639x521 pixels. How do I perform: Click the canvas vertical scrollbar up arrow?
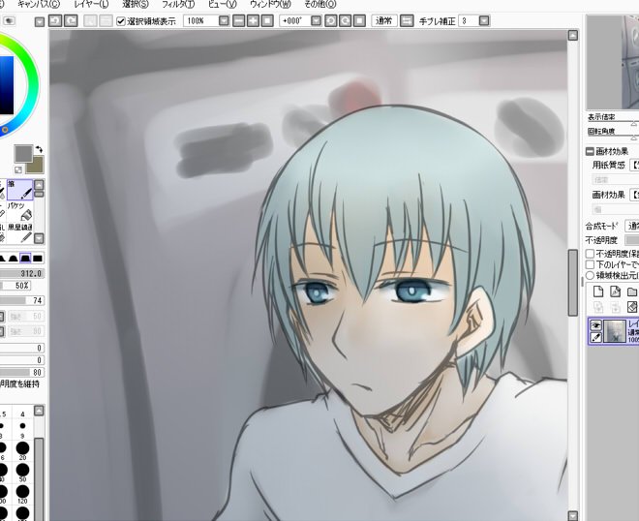(573, 36)
